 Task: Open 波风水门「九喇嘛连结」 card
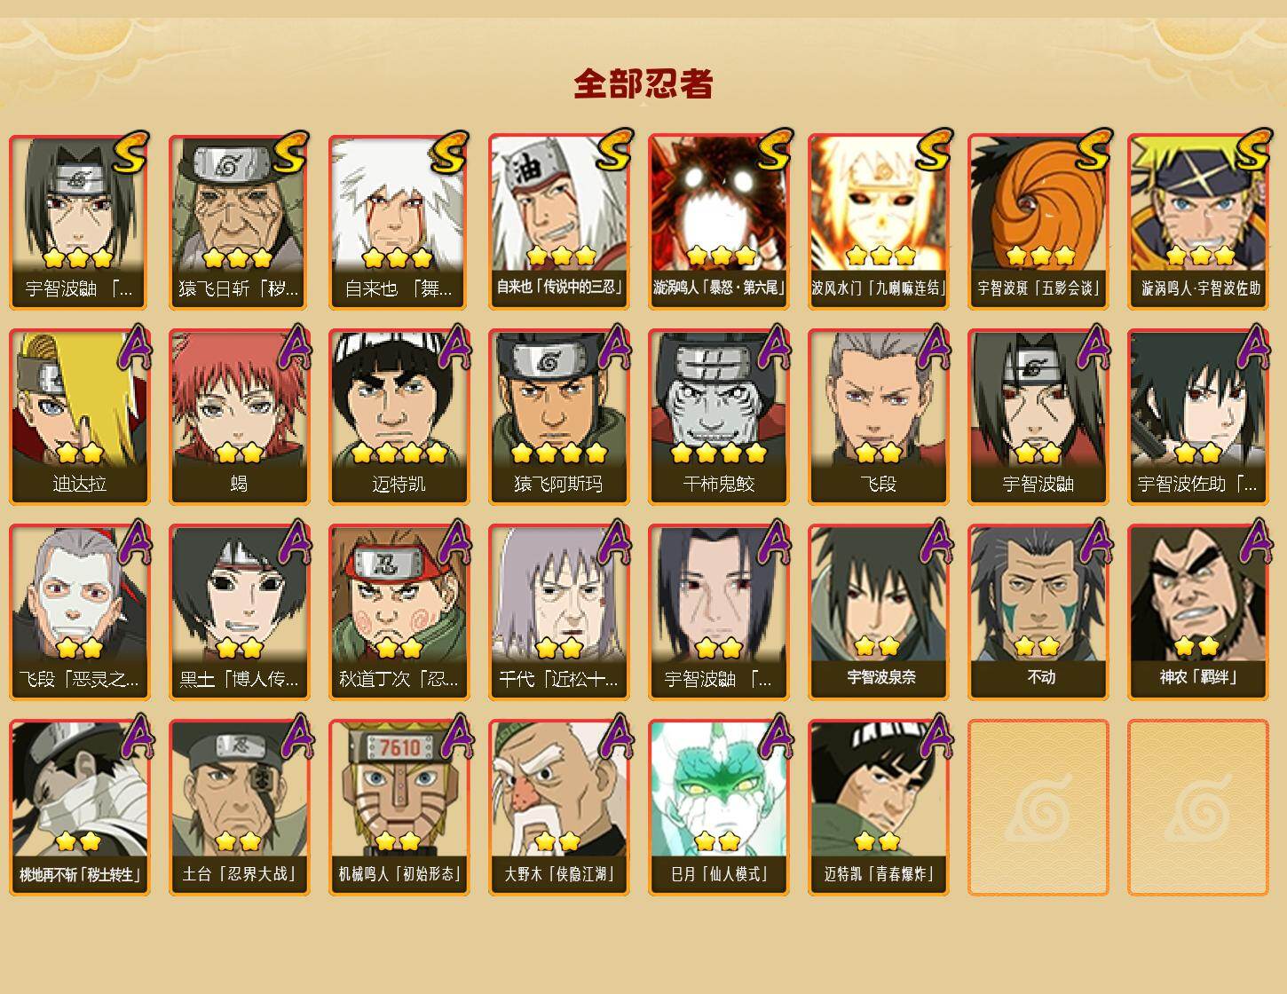point(879,221)
